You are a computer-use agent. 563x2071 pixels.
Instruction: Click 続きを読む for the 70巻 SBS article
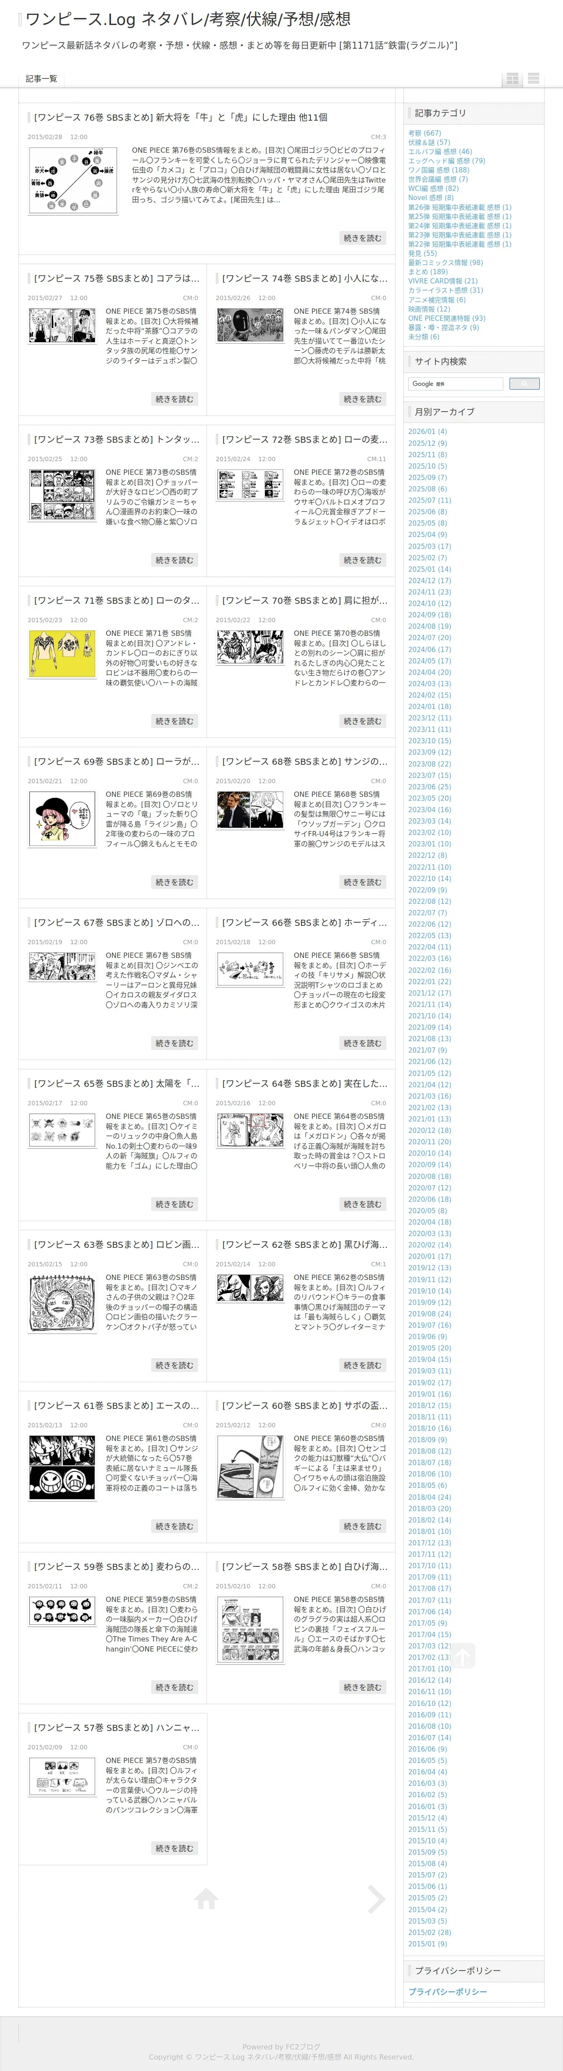point(362,721)
